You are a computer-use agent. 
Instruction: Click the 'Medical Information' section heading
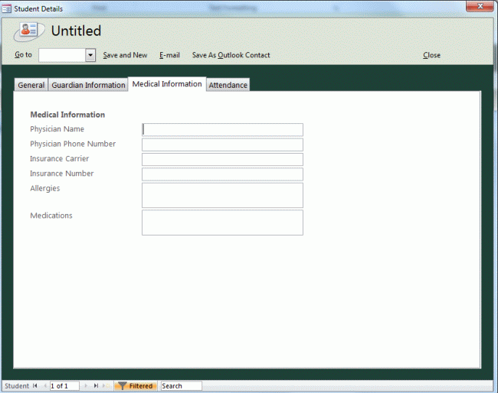(x=67, y=115)
